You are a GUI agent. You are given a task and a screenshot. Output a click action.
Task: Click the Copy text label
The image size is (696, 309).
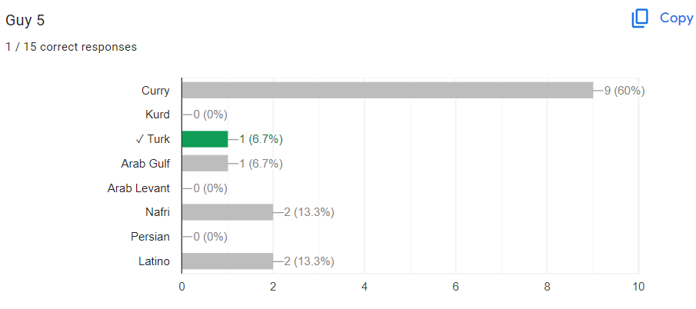[x=677, y=18]
